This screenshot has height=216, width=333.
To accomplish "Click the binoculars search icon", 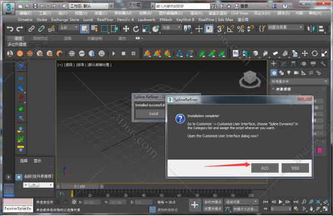I will [214, 6].
